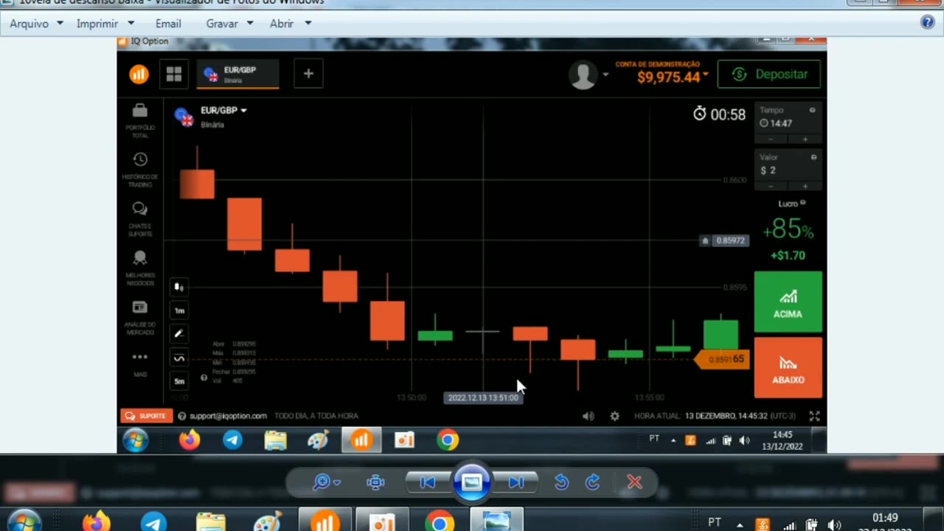Delete the photo with the red X
The height and width of the screenshot is (531, 944).
[x=634, y=482]
